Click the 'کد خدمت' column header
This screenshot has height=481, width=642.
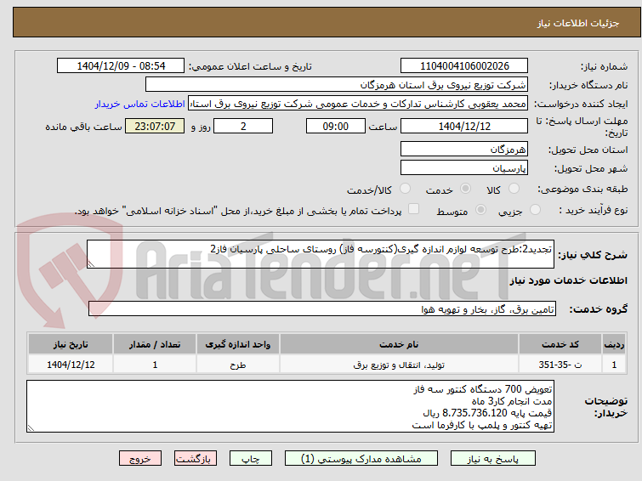click(560, 344)
